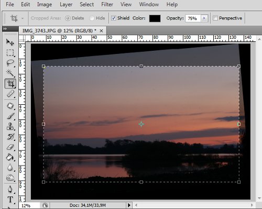The height and width of the screenshot is (209, 262).
Task: Select the Eraser tool
Action: coord(10,147)
